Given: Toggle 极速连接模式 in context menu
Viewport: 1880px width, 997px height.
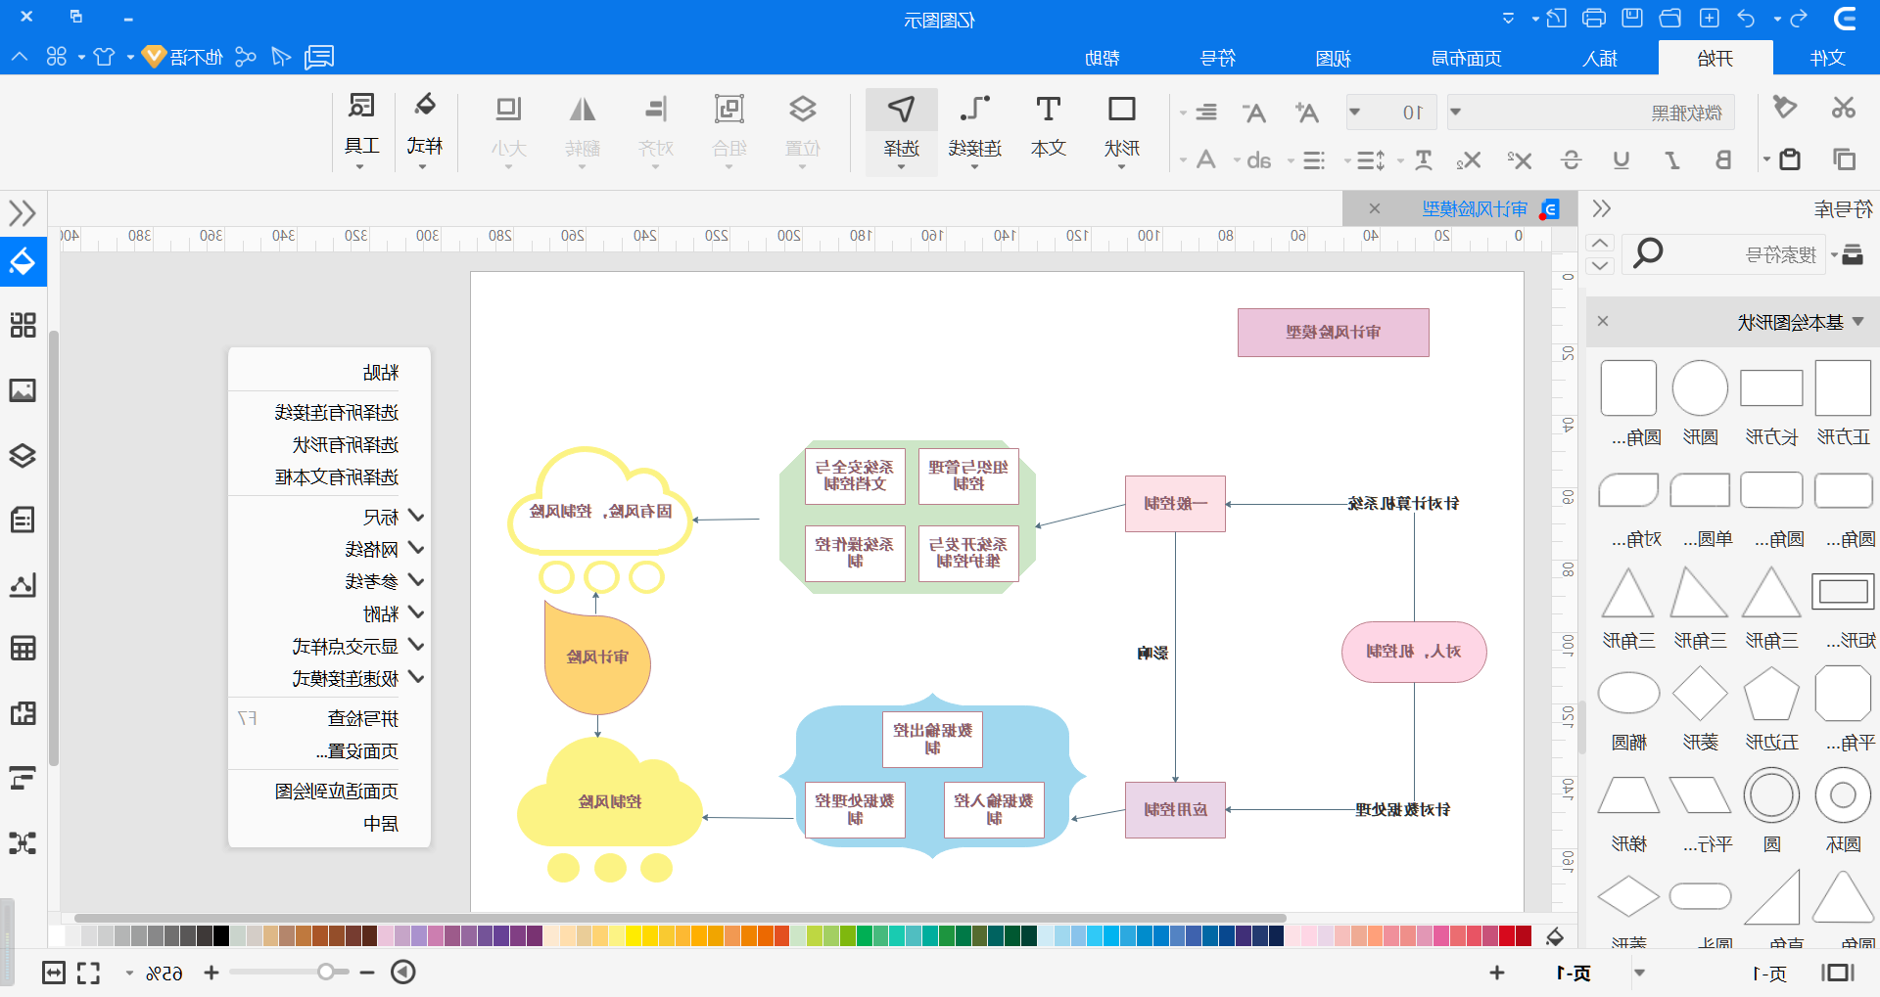Looking at the screenshot, I should tap(345, 678).
